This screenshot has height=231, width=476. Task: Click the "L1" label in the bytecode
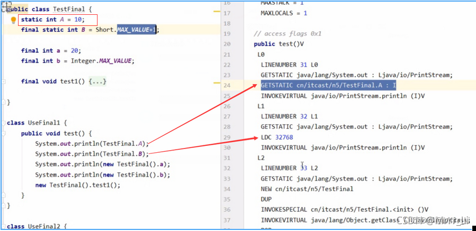[261, 106]
